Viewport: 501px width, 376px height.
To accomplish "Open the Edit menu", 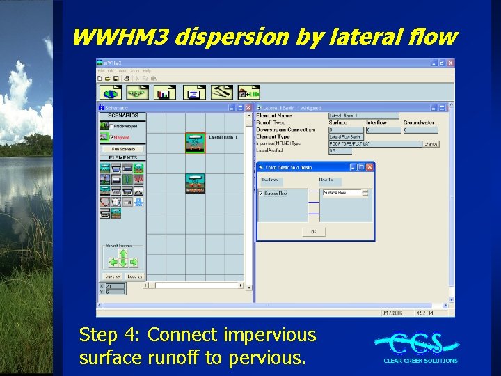I will click(111, 70).
